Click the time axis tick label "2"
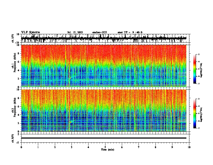This screenshot has width=213, height=165. click(x=55, y=147)
